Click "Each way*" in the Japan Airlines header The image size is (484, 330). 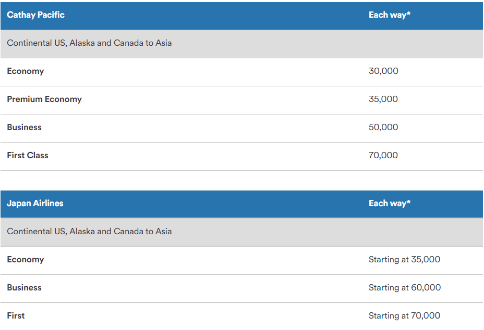389,204
